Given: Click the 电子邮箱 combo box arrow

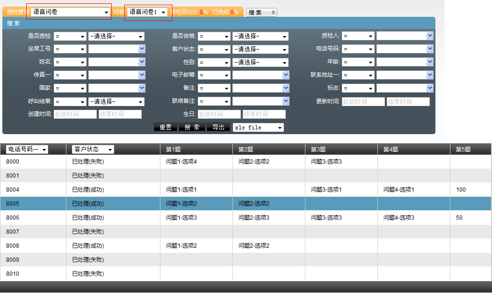Looking at the screenshot, I should pos(286,75).
